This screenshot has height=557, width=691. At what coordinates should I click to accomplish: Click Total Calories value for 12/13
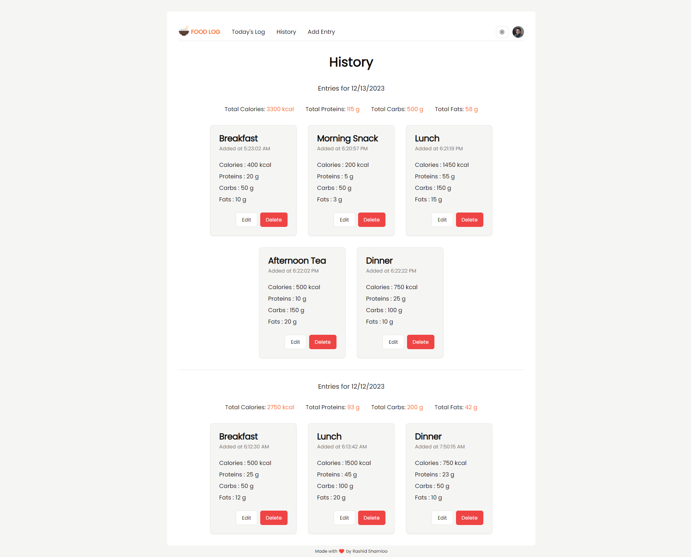tap(280, 109)
